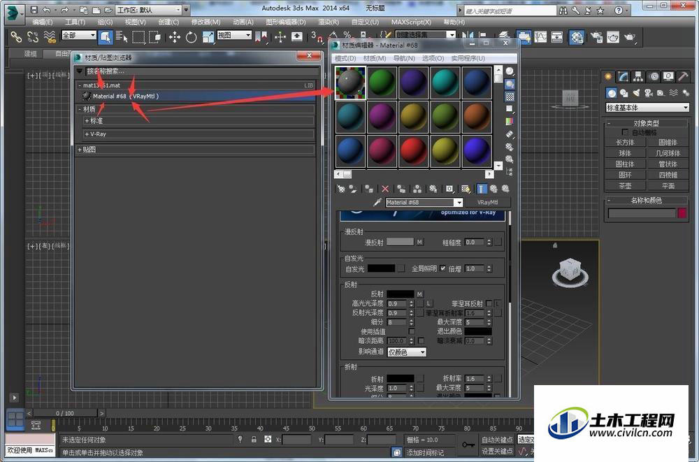Click the Undo arrow in title bar
The height and width of the screenshot is (462, 699).
(46, 9)
